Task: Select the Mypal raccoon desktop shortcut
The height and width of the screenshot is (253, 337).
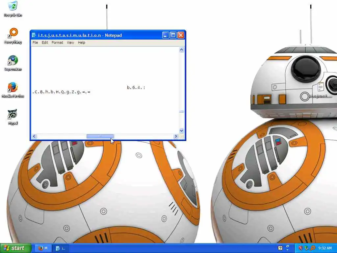Action: point(13,117)
